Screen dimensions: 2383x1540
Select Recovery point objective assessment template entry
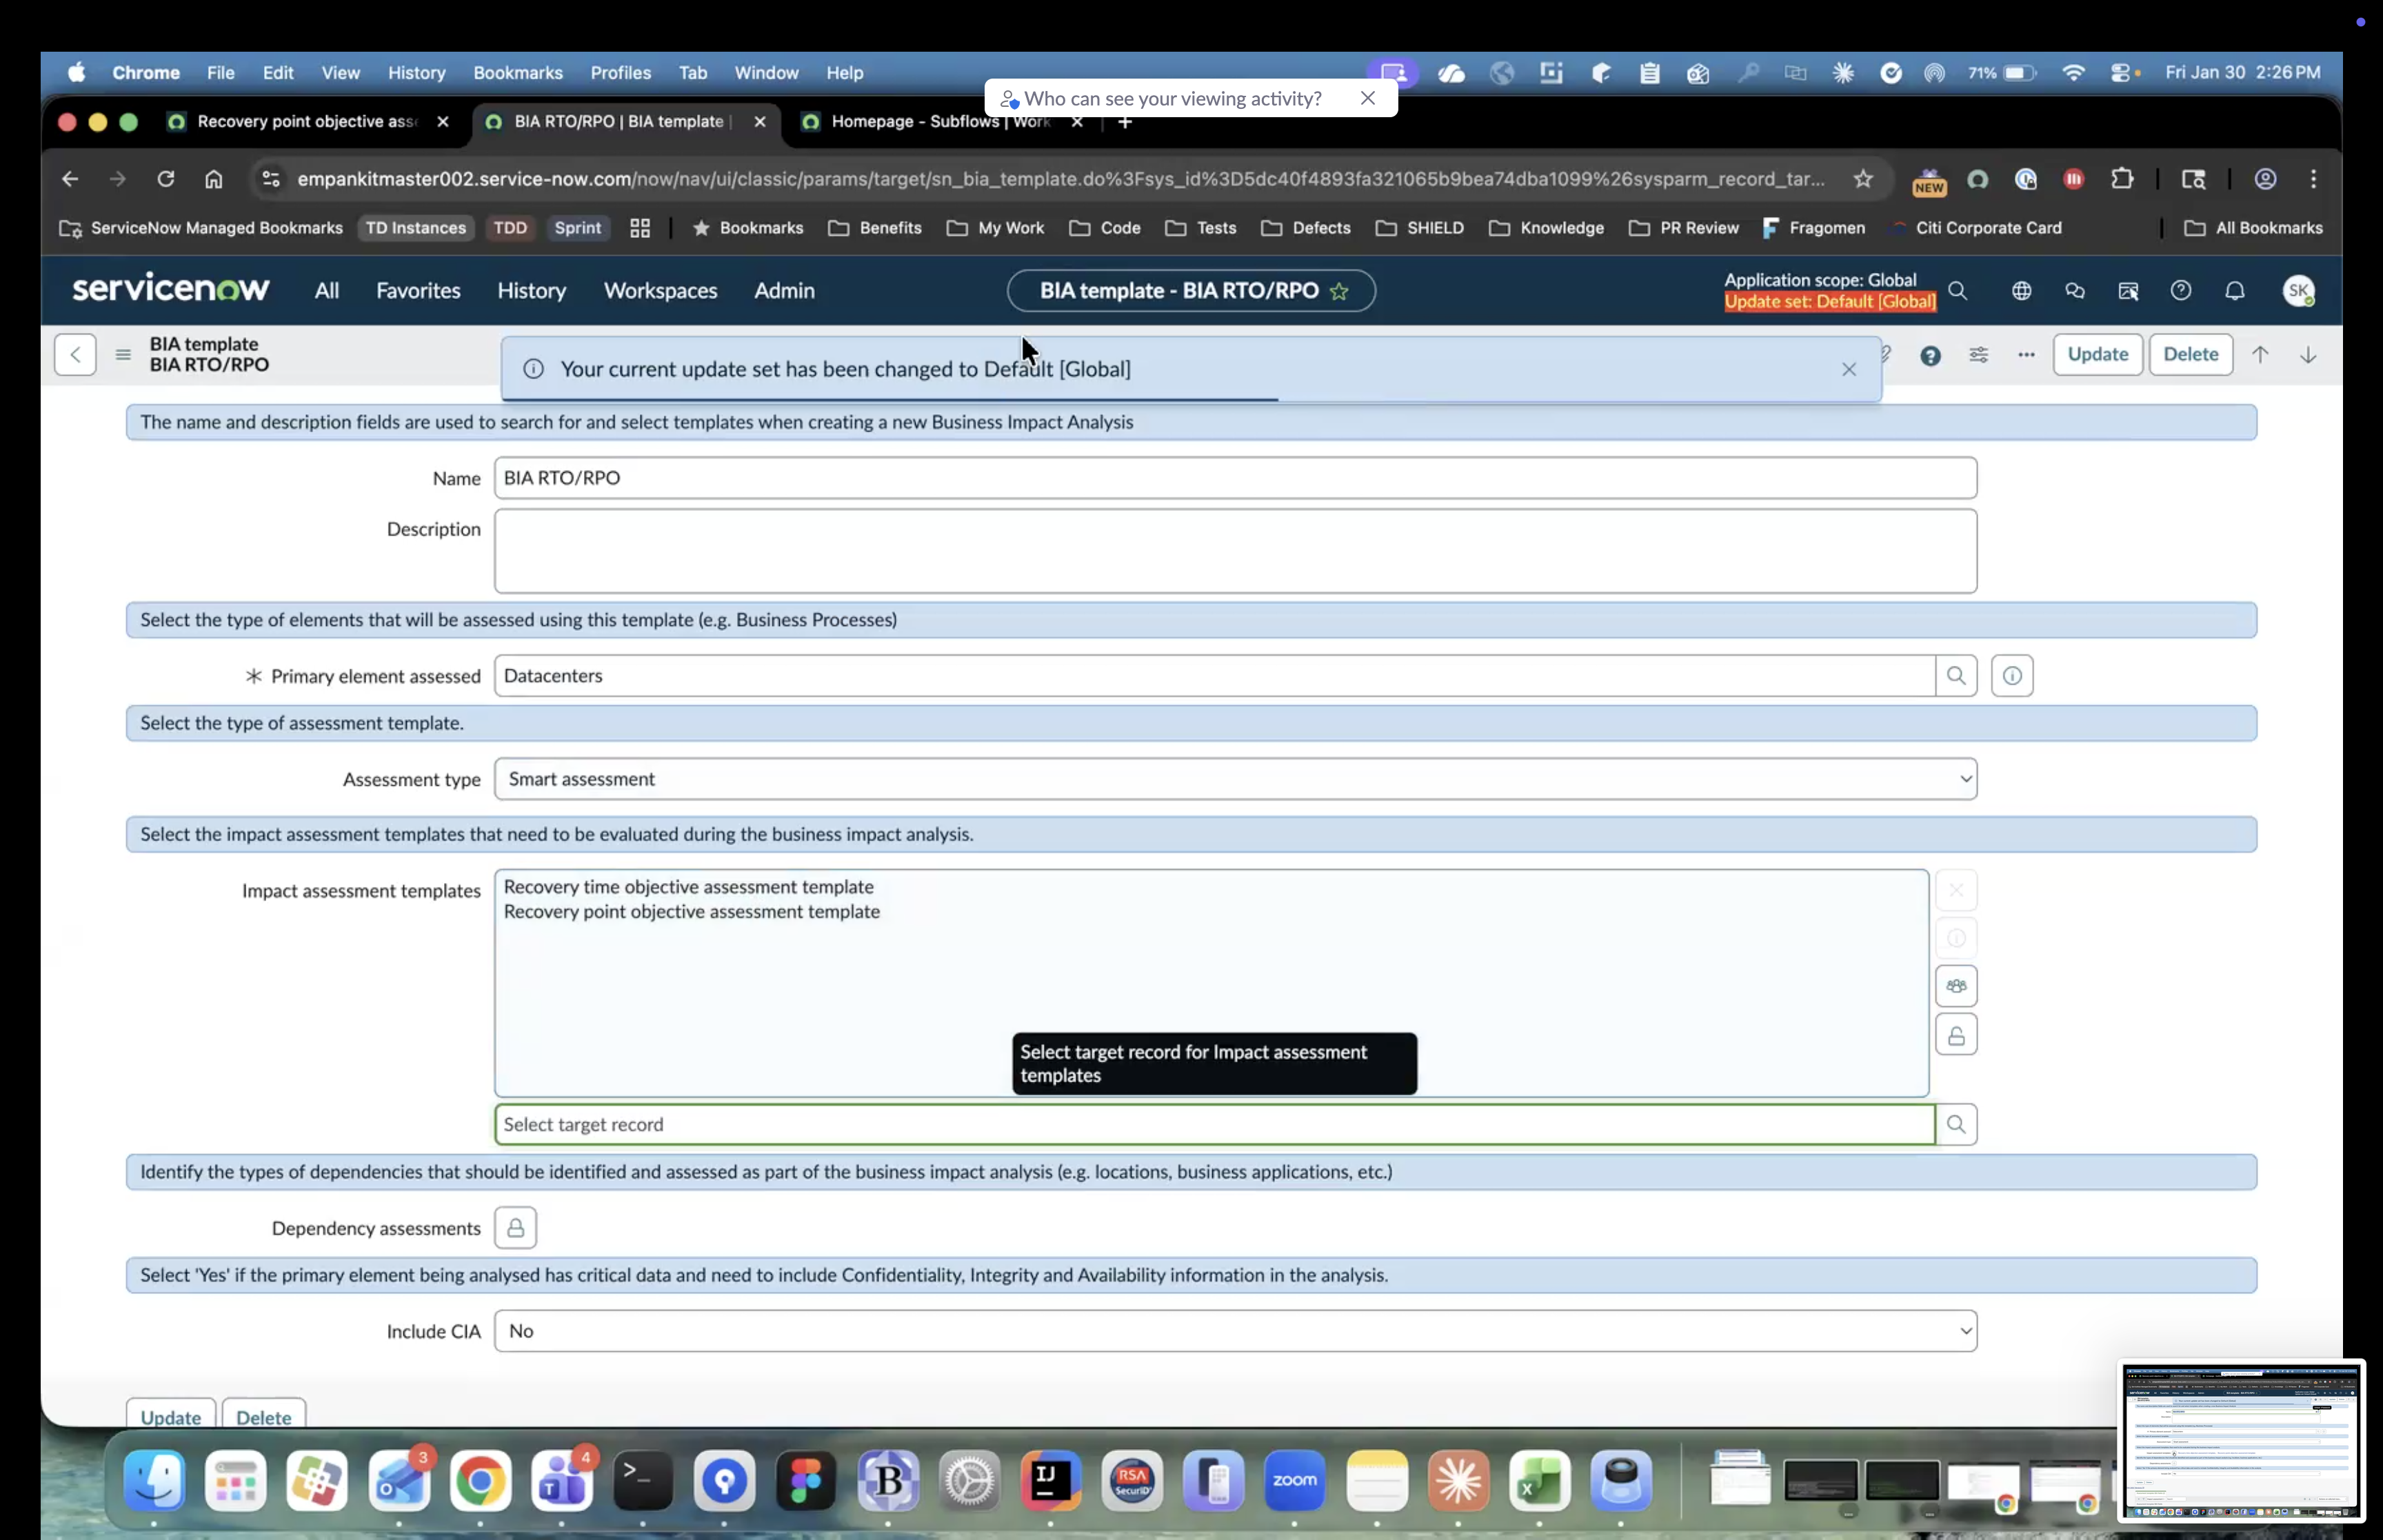click(692, 912)
